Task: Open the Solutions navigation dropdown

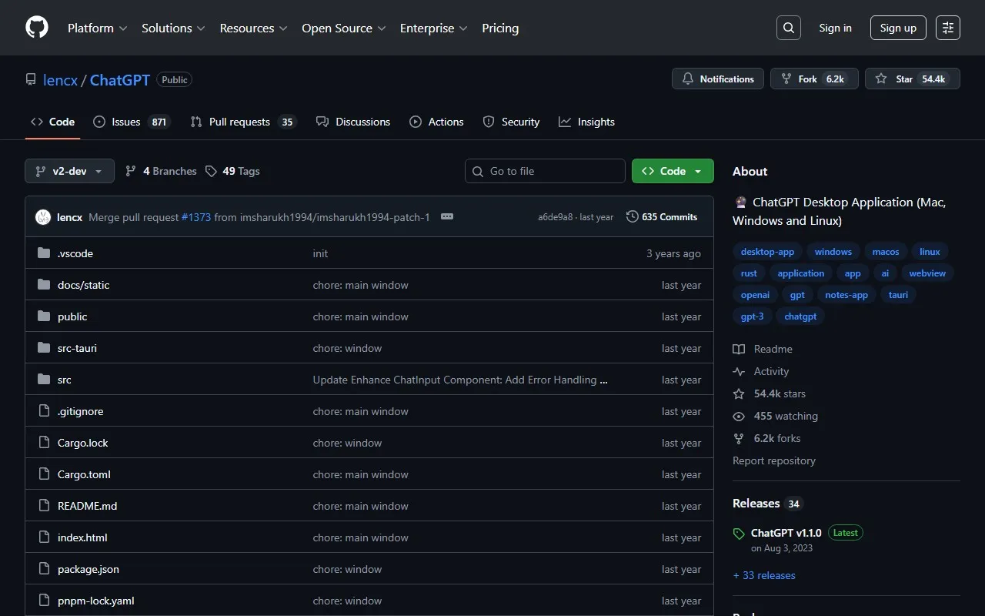Action: click(173, 28)
